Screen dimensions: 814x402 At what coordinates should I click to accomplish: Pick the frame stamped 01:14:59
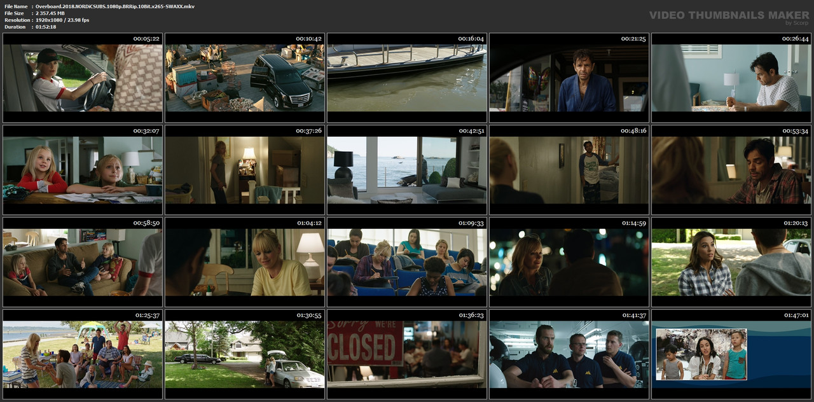click(569, 262)
